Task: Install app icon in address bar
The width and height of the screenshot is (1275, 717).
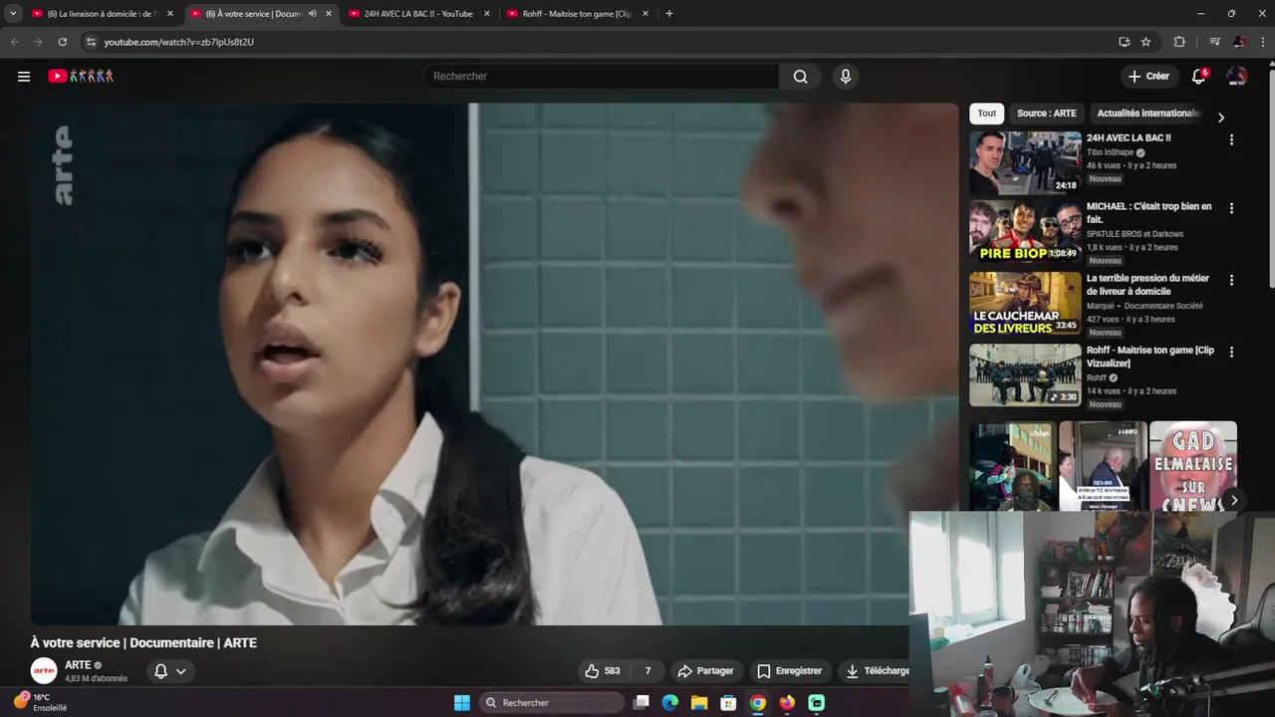Action: click(x=1125, y=42)
